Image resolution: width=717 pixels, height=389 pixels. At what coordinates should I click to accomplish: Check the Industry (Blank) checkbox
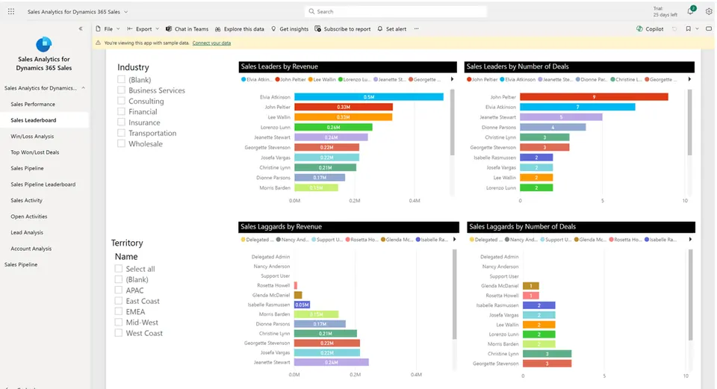[x=121, y=79]
